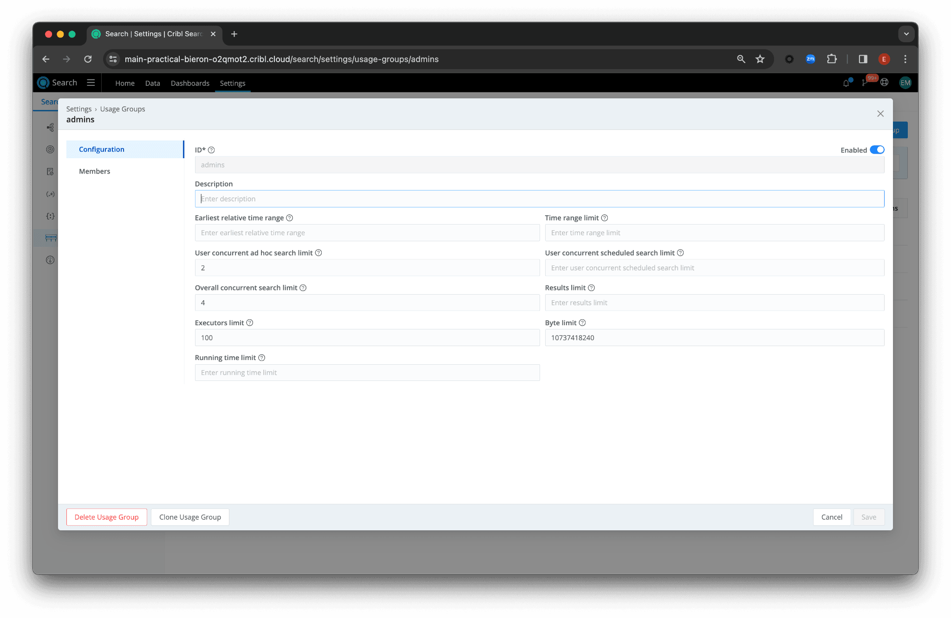Open the EM user avatar menu

905,83
